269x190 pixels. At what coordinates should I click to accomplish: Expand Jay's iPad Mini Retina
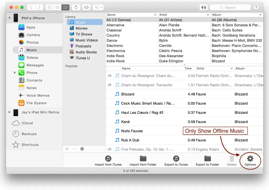click(10, 112)
